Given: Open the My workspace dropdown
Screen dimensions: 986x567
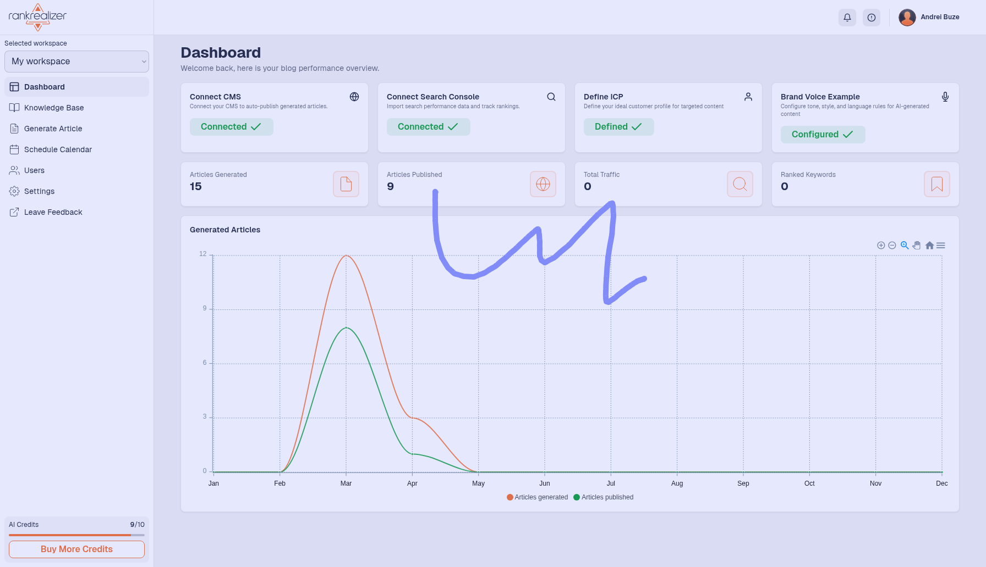Looking at the screenshot, I should [76, 62].
